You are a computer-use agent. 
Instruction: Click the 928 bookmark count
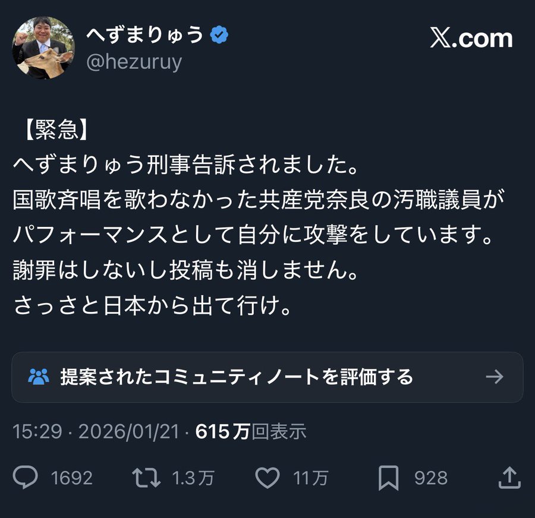point(431,478)
